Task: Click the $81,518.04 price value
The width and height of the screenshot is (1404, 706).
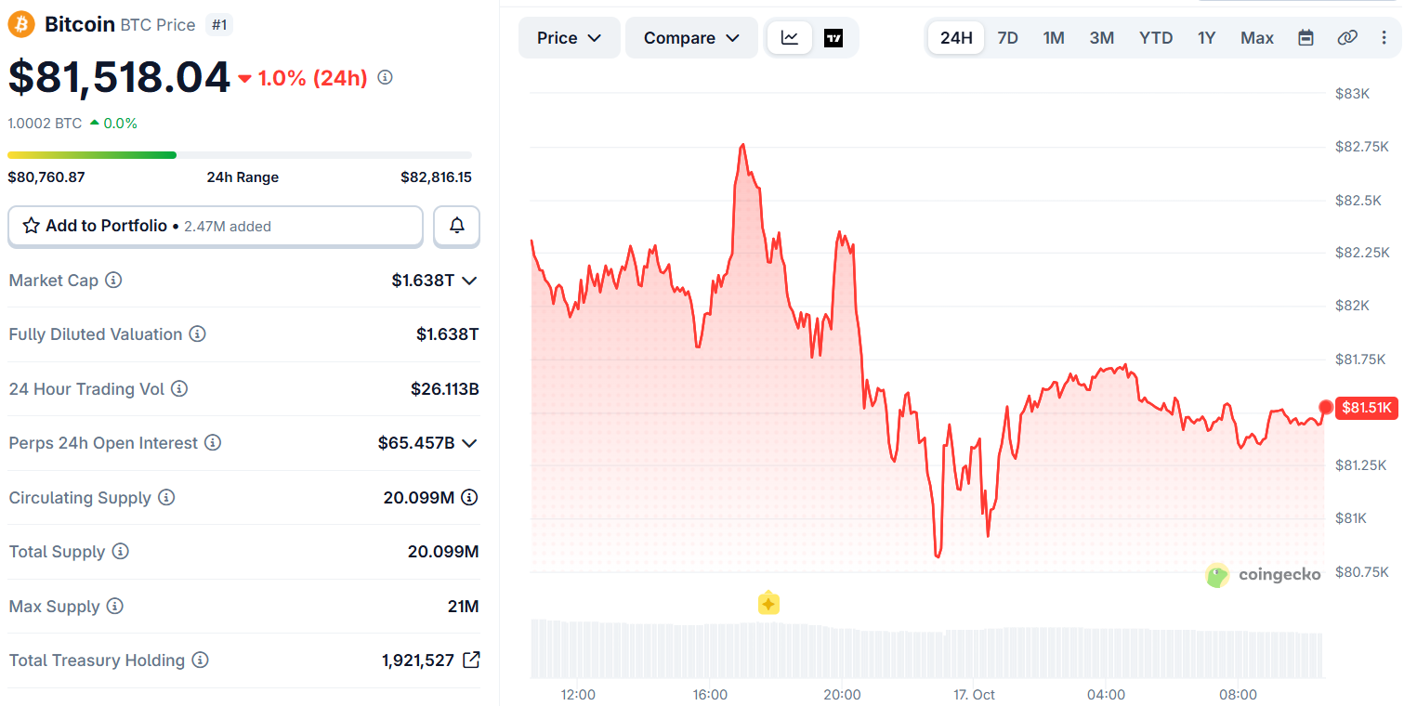Action: point(119,77)
